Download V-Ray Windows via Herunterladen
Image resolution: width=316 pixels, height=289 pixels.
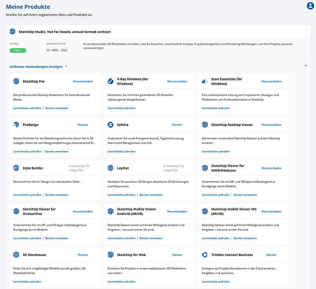click(177, 81)
